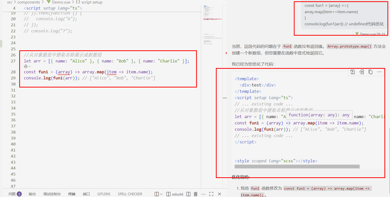
Task: Click 'Demo.vue' breadcrumb item
Action: pos(61,2)
